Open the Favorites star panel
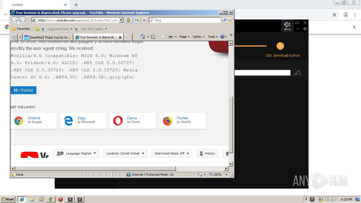Image resolution: width=361 pixels, height=203 pixels. (x=14, y=29)
